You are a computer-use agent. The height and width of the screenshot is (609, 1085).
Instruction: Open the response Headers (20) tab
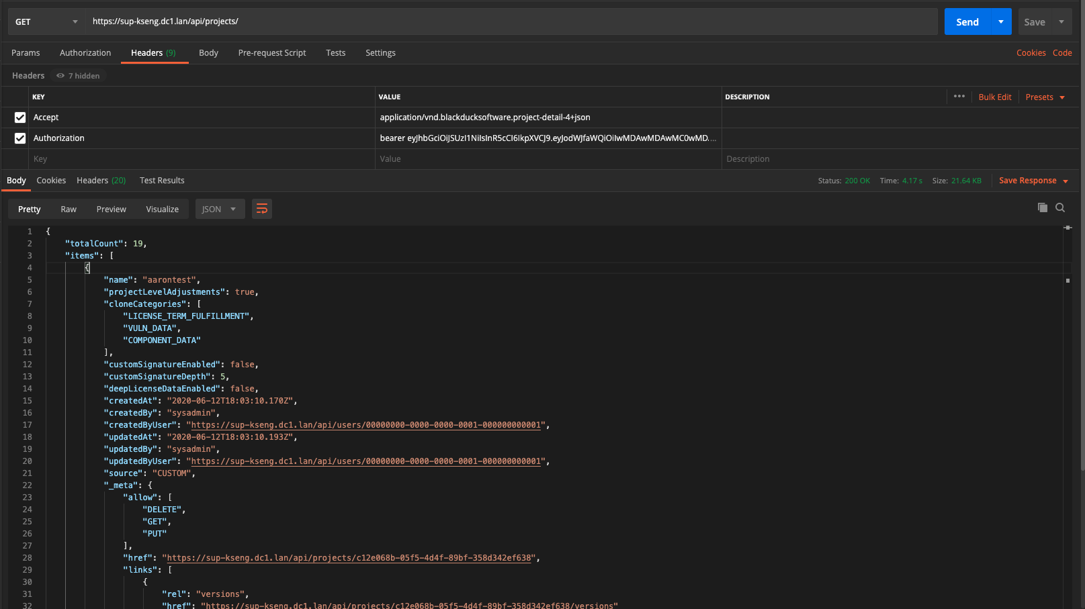[x=101, y=181]
